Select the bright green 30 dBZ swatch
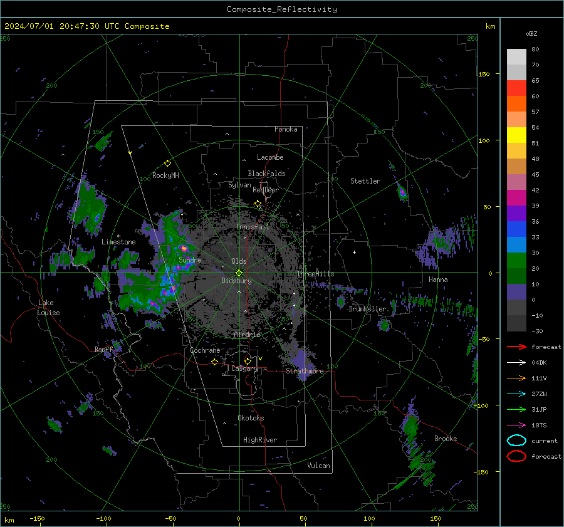Screen dimensions: 564x527 pos(516,260)
